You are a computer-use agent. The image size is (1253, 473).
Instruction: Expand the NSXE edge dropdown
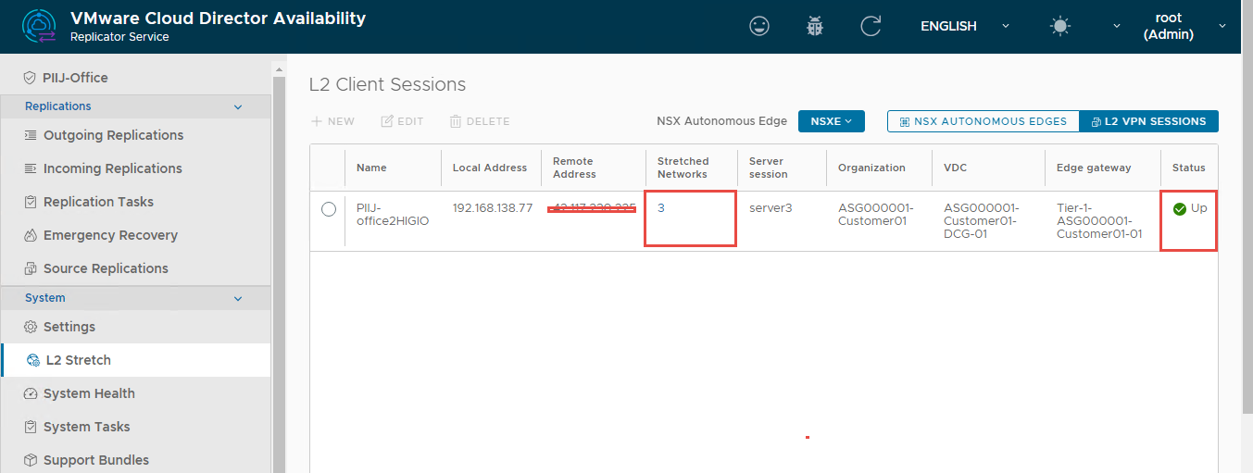pos(831,121)
